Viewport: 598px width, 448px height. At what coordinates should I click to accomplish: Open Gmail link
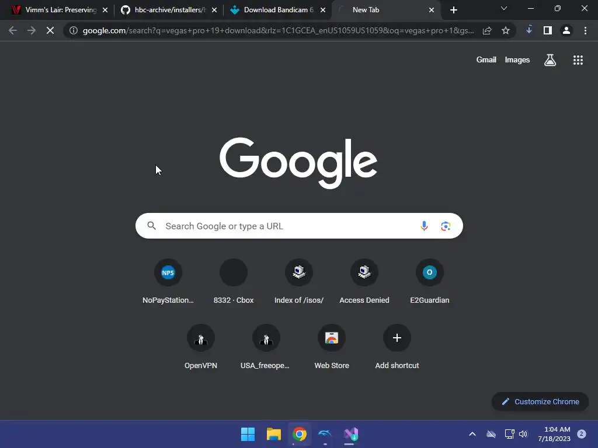click(x=486, y=60)
